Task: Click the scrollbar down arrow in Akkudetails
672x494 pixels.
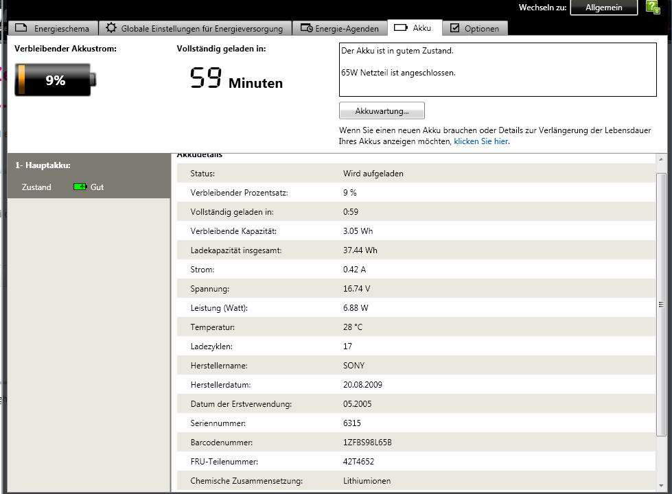Action: (661, 486)
